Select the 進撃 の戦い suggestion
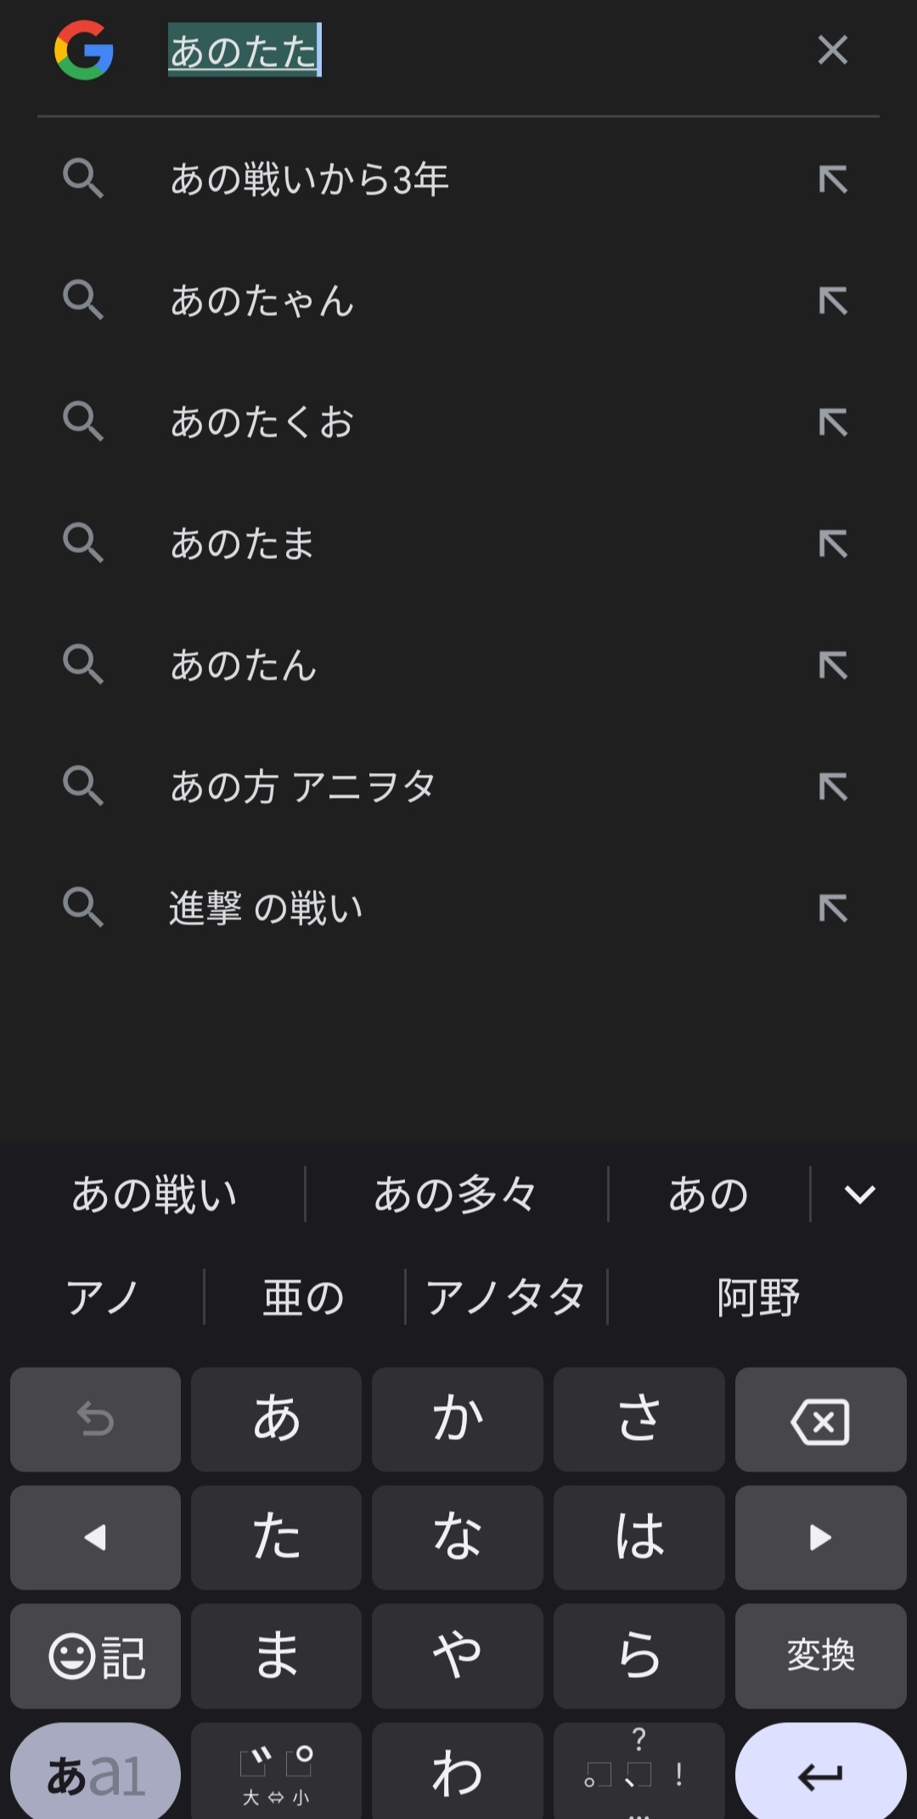Viewport: 917px width, 1819px height. [x=266, y=908]
